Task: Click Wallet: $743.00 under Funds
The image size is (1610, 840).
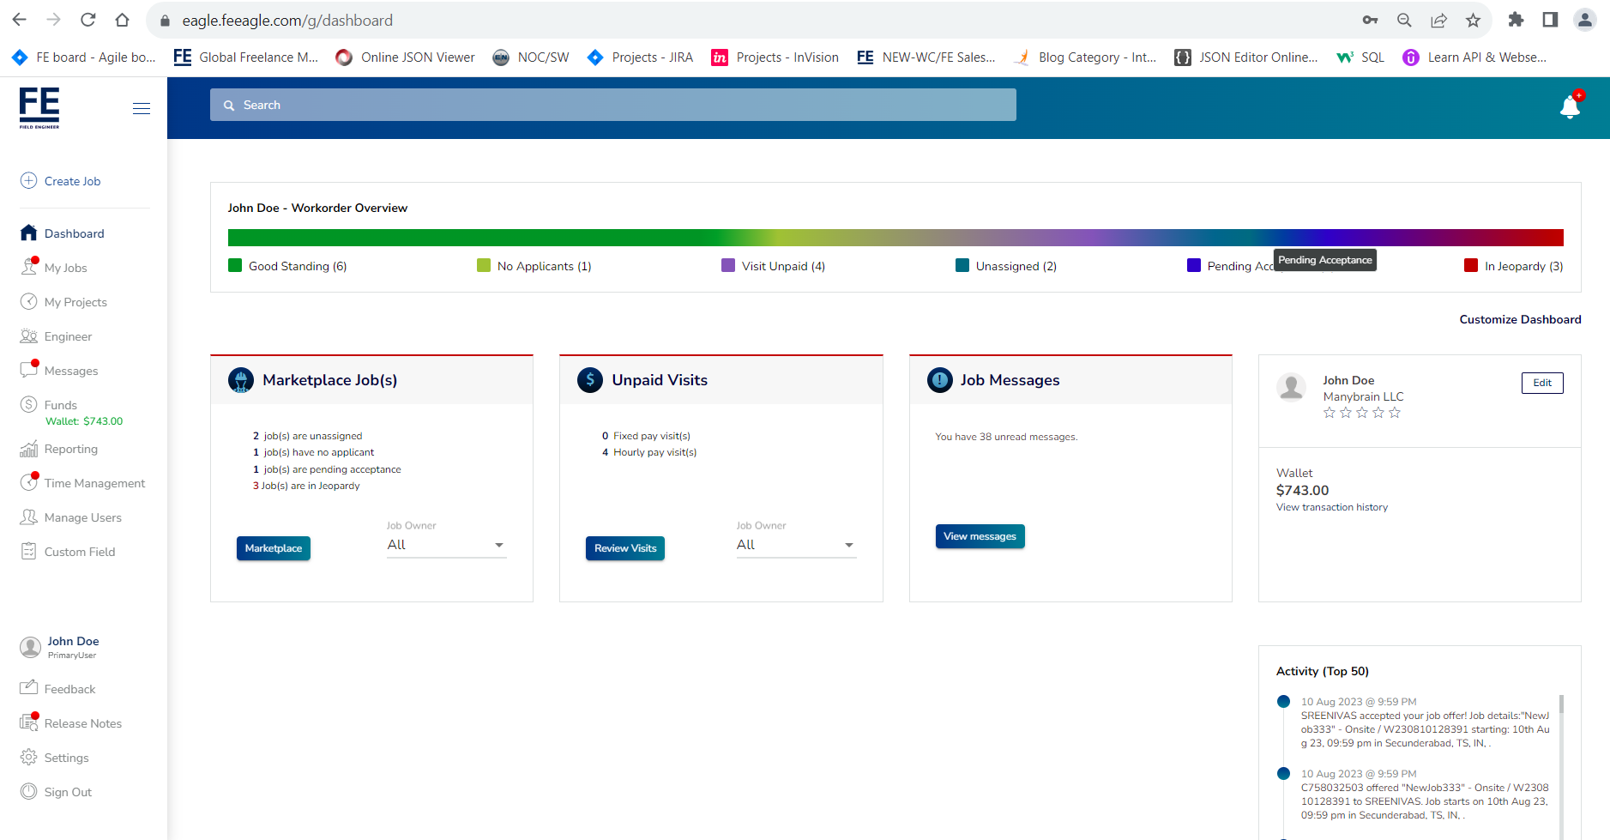Action: 84,421
